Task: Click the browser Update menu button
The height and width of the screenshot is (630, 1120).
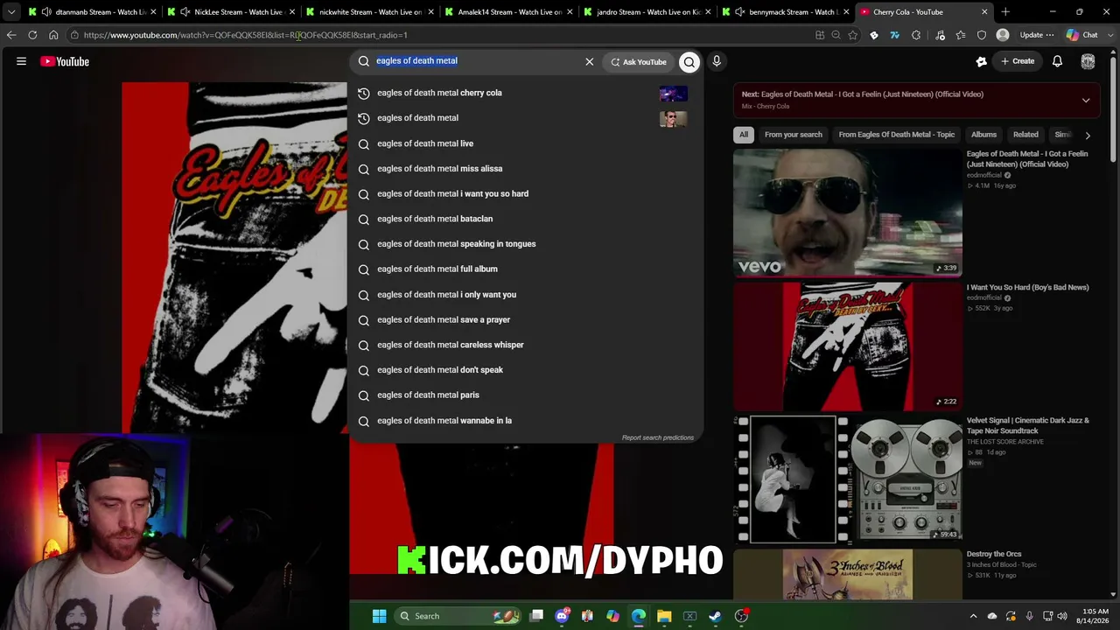Action: [x=1037, y=35]
